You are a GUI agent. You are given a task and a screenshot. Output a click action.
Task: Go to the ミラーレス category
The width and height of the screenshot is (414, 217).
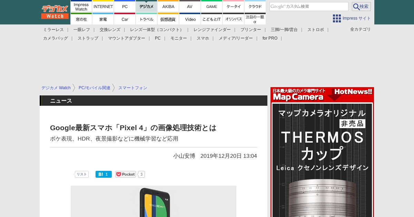click(53, 30)
